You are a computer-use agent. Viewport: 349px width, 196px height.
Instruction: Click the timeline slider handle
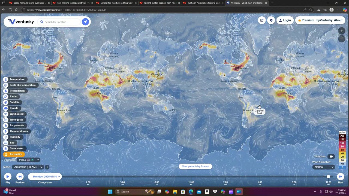coord(328,177)
